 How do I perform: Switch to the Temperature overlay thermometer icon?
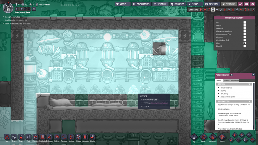tap(209, 10)
